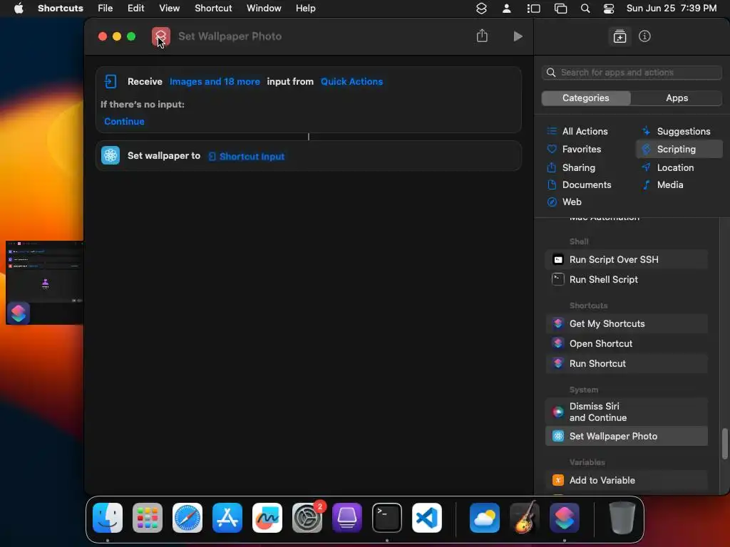Viewport: 730px width, 547px height.
Task: Select Run Shell Script action
Action: click(626, 279)
